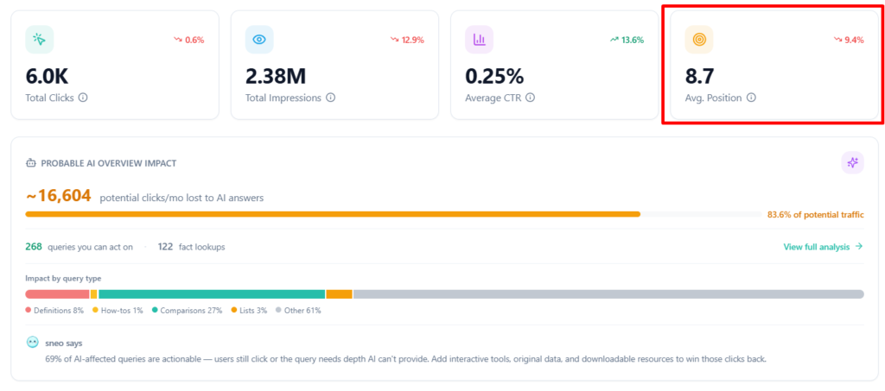885x391 pixels.
Task: Click the robot icon beside Probable AI Overview Impact
Action: [31, 162]
